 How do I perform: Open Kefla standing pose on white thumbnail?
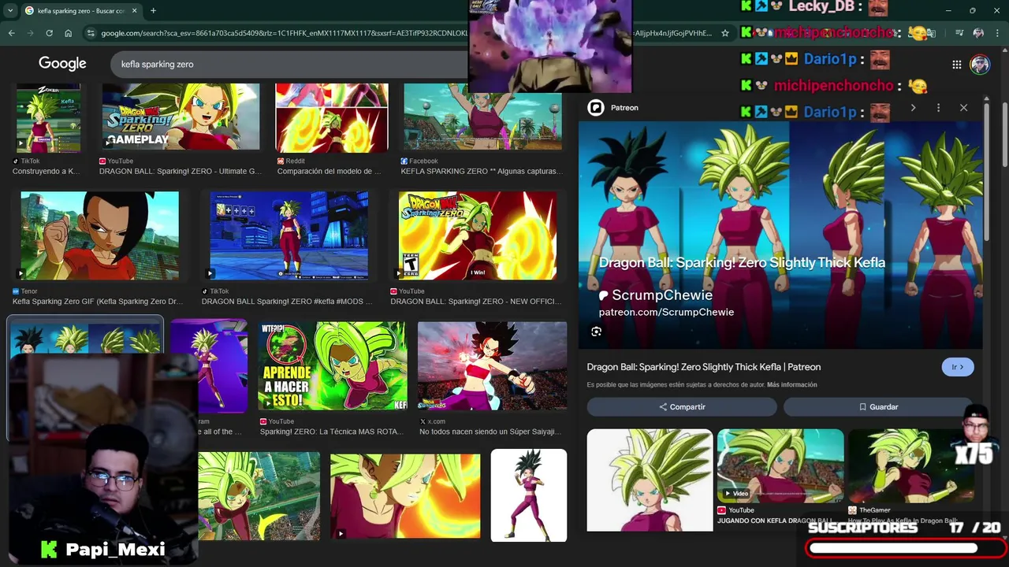[x=528, y=495]
